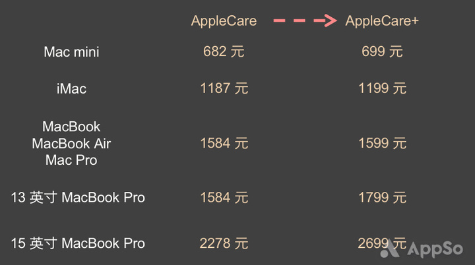Select the AppleCare+ column header

(382, 21)
